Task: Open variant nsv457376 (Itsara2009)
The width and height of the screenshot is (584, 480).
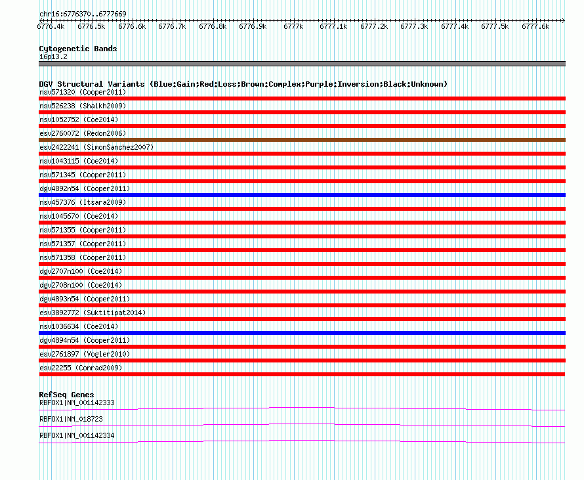Action: pyautogui.click(x=83, y=202)
